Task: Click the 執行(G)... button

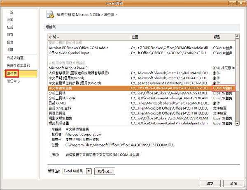Action: (105, 171)
